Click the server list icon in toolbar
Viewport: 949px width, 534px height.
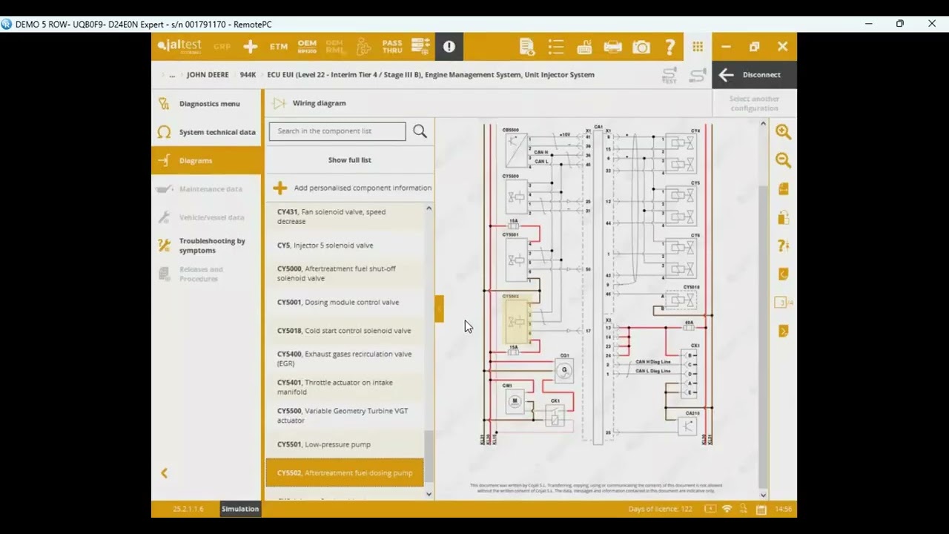421,47
